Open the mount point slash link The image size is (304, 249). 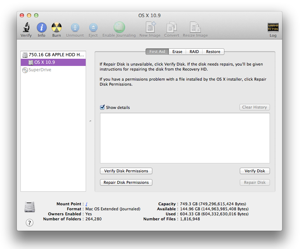click(86, 204)
